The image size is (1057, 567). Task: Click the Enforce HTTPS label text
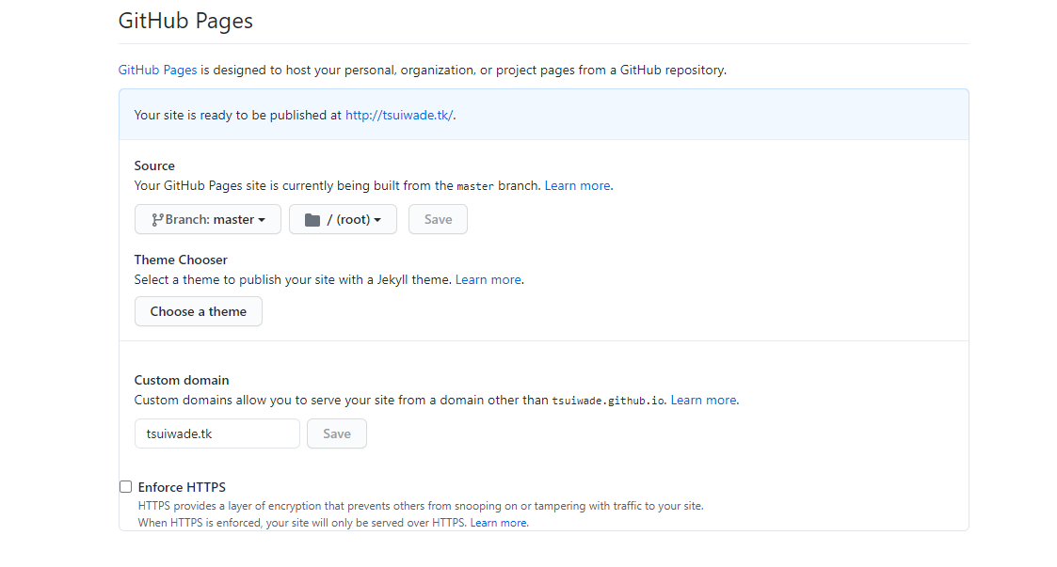pos(182,487)
